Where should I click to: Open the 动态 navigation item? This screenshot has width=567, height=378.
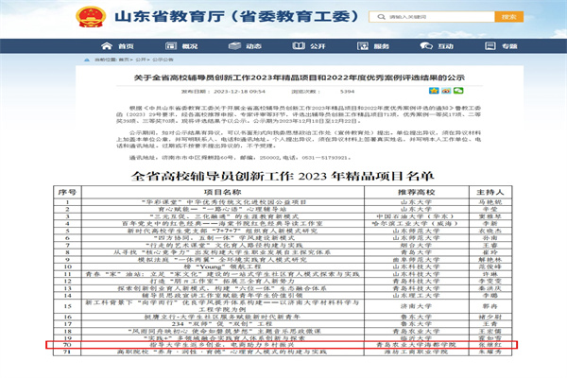click(253, 46)
